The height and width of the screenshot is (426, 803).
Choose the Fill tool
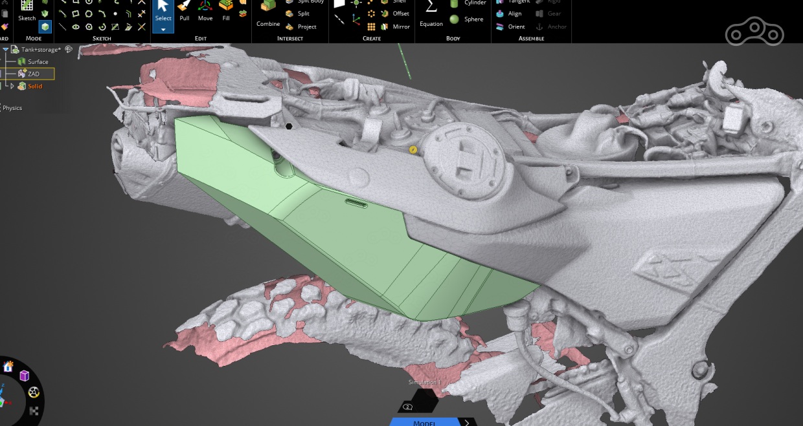click(226, 10)
